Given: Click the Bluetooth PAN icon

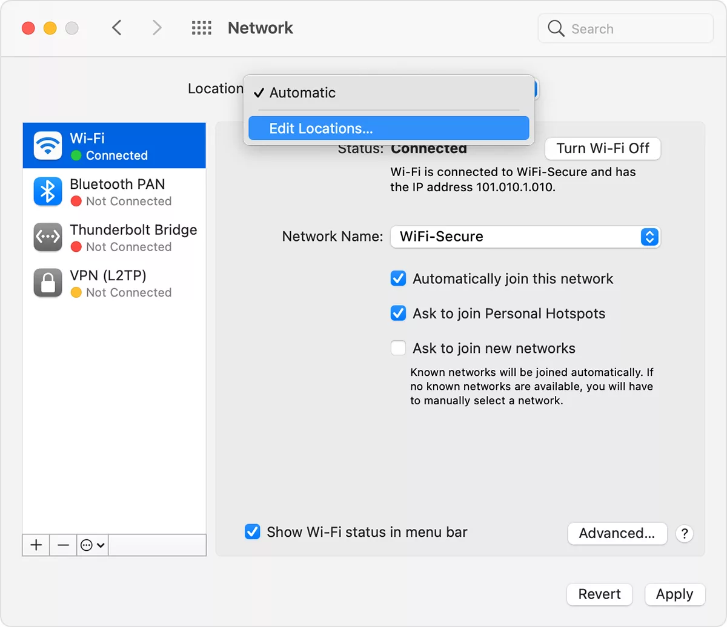Looking at the screenshot, I should coord(47,191).
